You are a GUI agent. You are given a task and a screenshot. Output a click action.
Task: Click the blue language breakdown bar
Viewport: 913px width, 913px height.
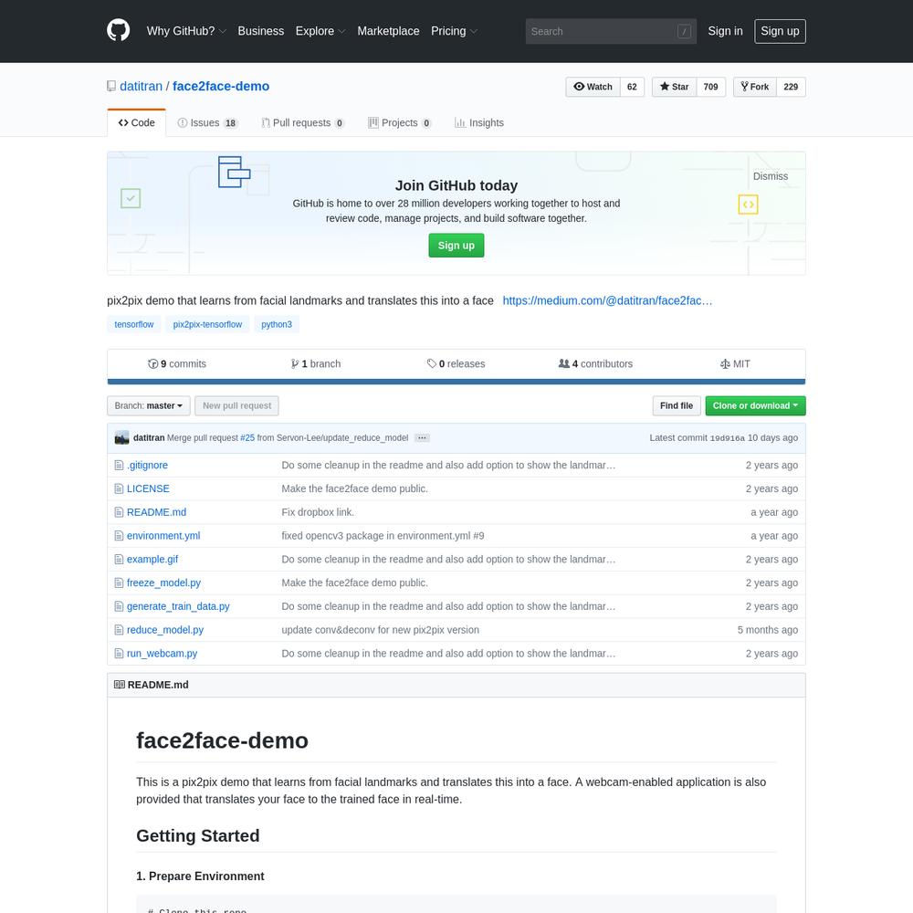point(456,382)
